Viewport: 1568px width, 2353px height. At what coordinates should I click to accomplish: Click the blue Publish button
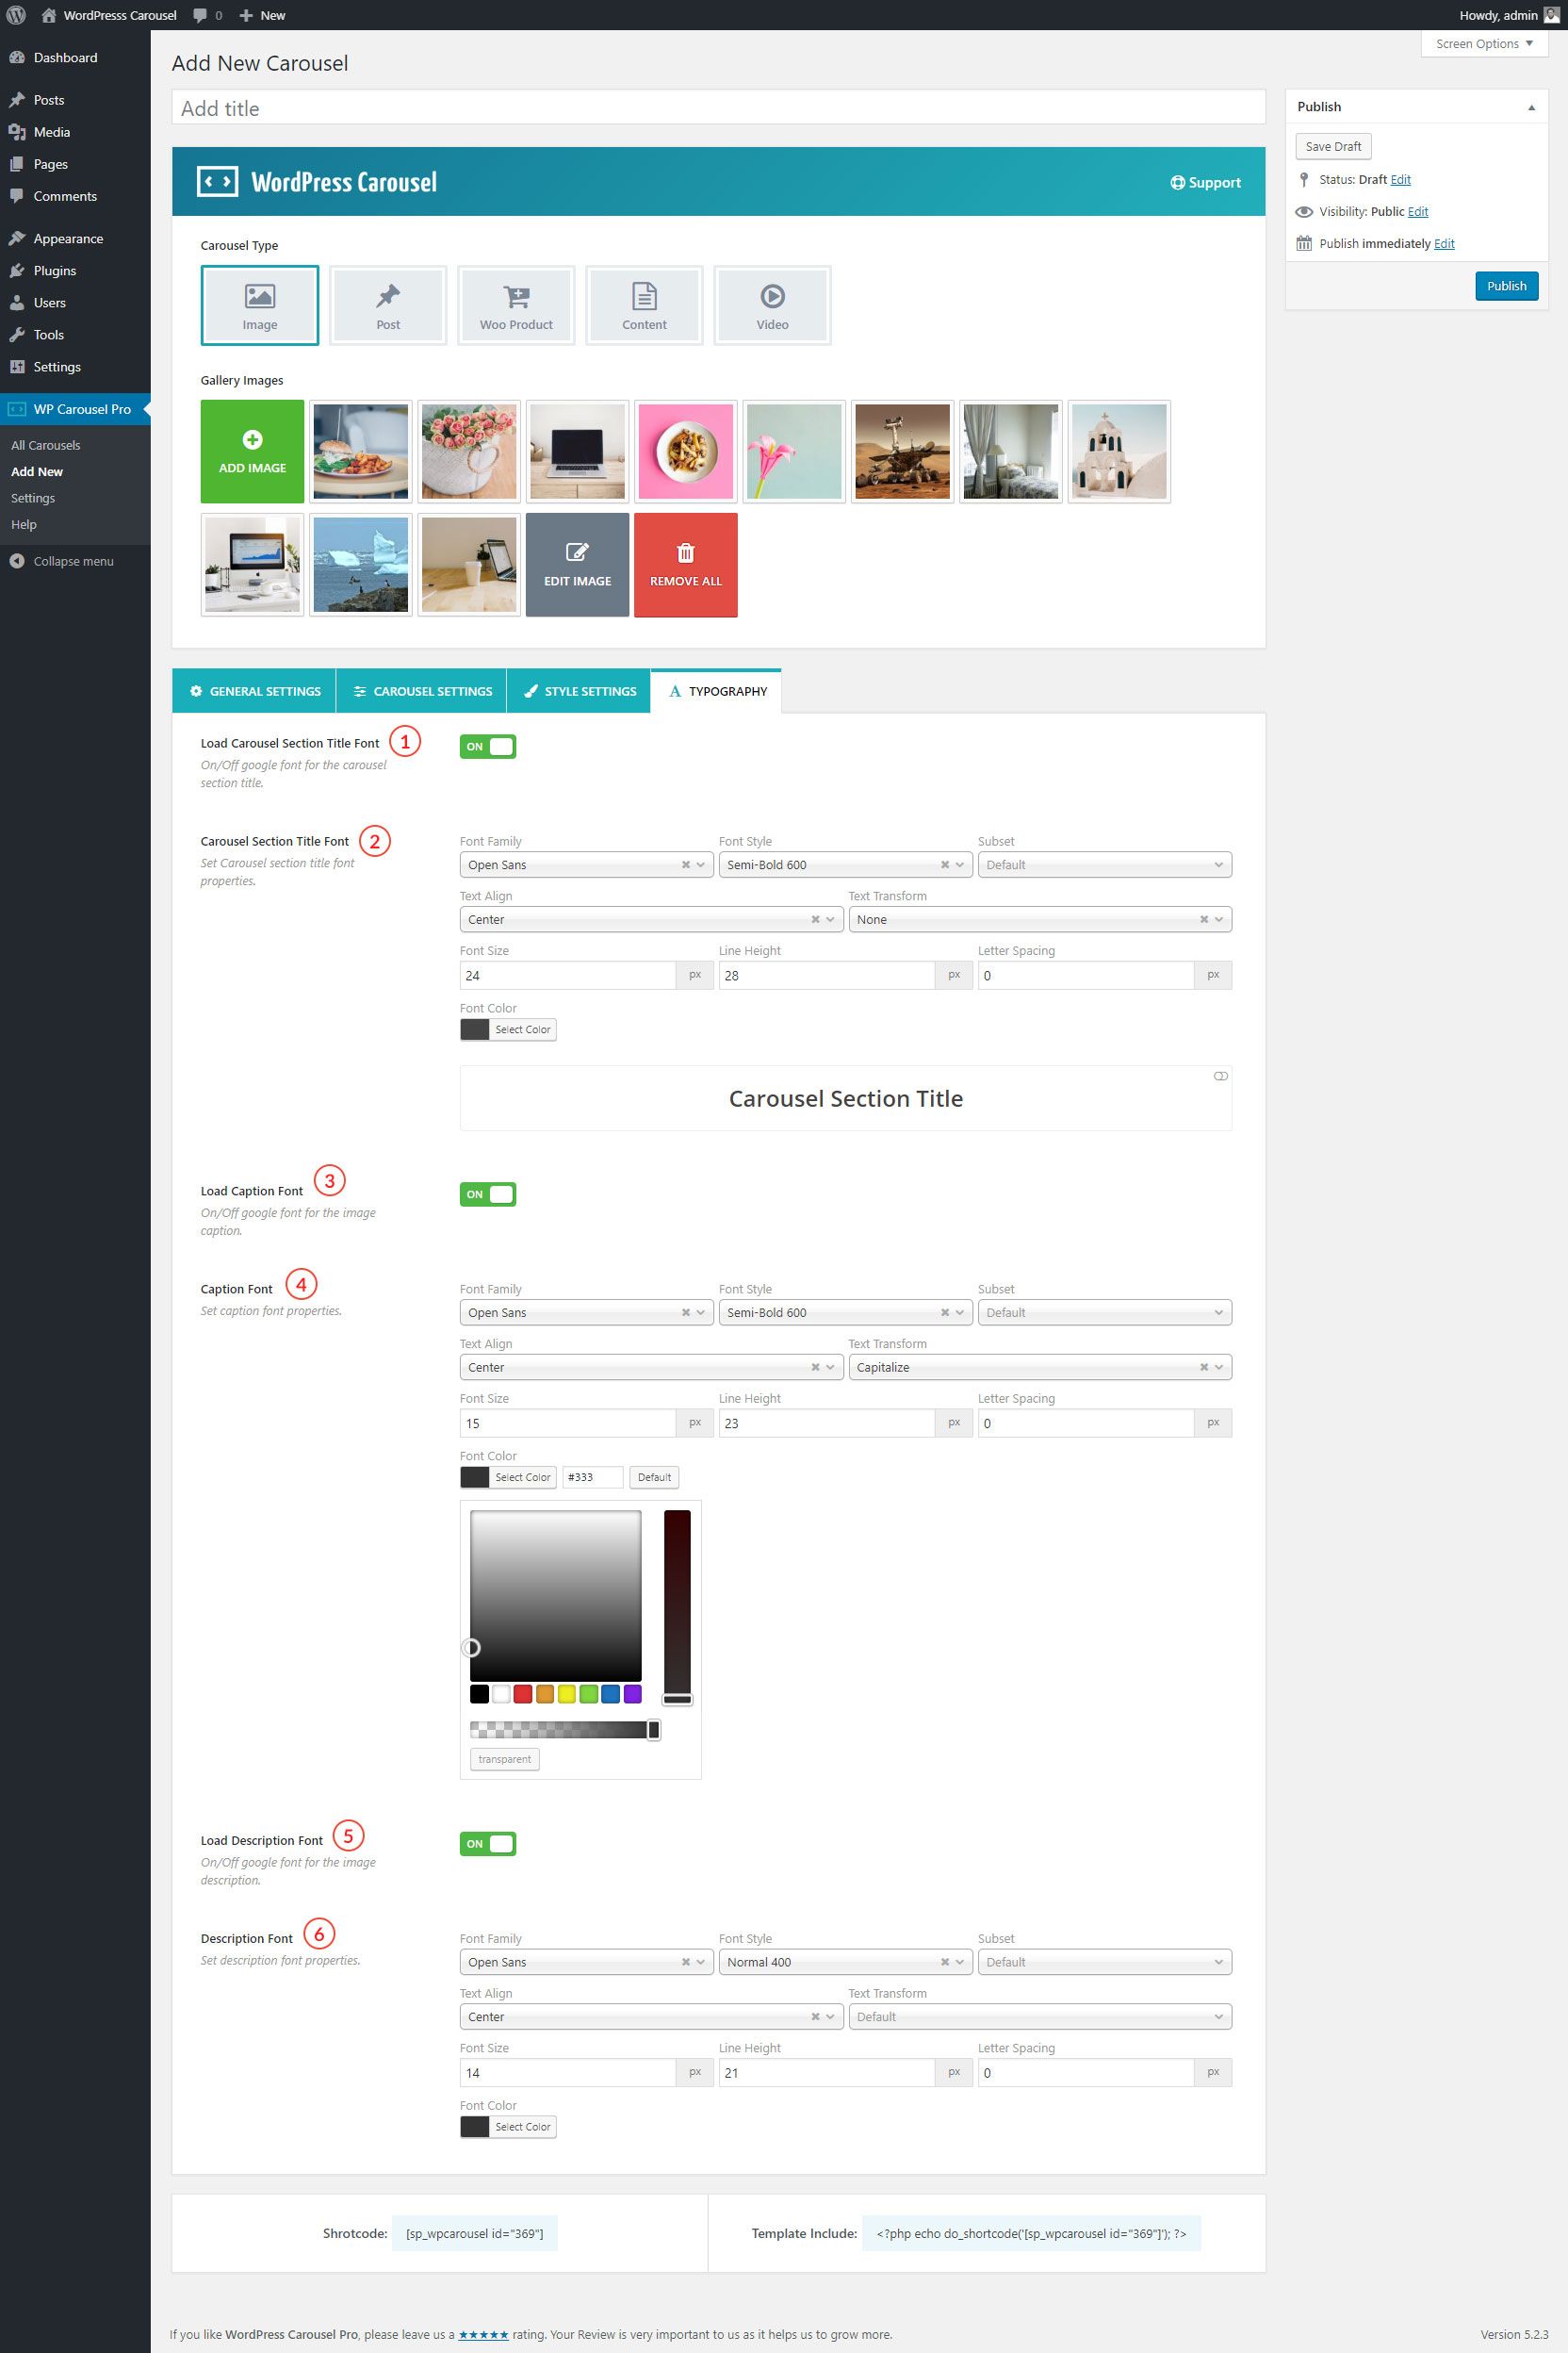coord(1505,287)
